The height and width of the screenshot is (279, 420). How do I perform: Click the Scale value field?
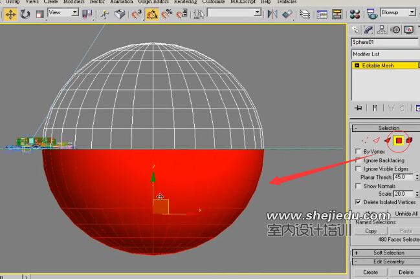[404, 194]
